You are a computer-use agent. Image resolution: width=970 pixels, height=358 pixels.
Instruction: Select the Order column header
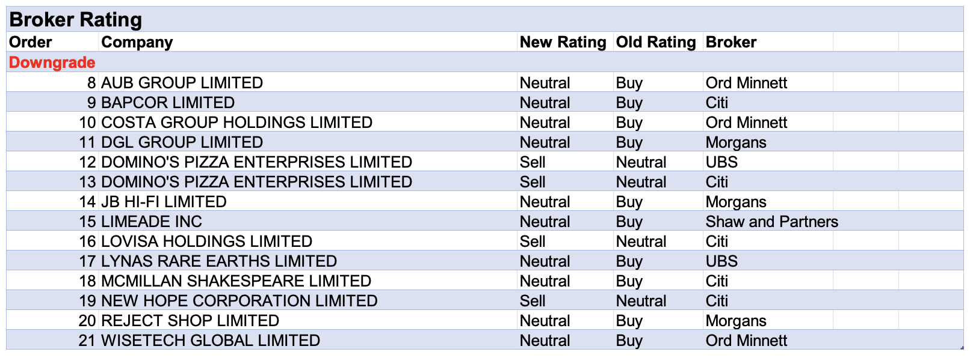tap(31, 42)
